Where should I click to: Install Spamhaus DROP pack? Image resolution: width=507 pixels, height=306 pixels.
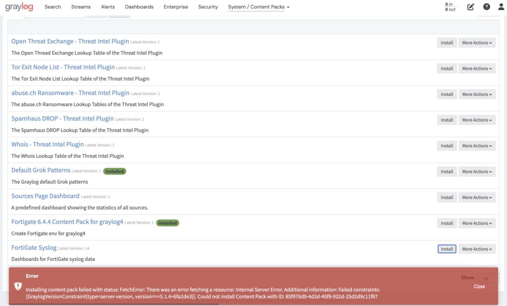coord(447,120)
